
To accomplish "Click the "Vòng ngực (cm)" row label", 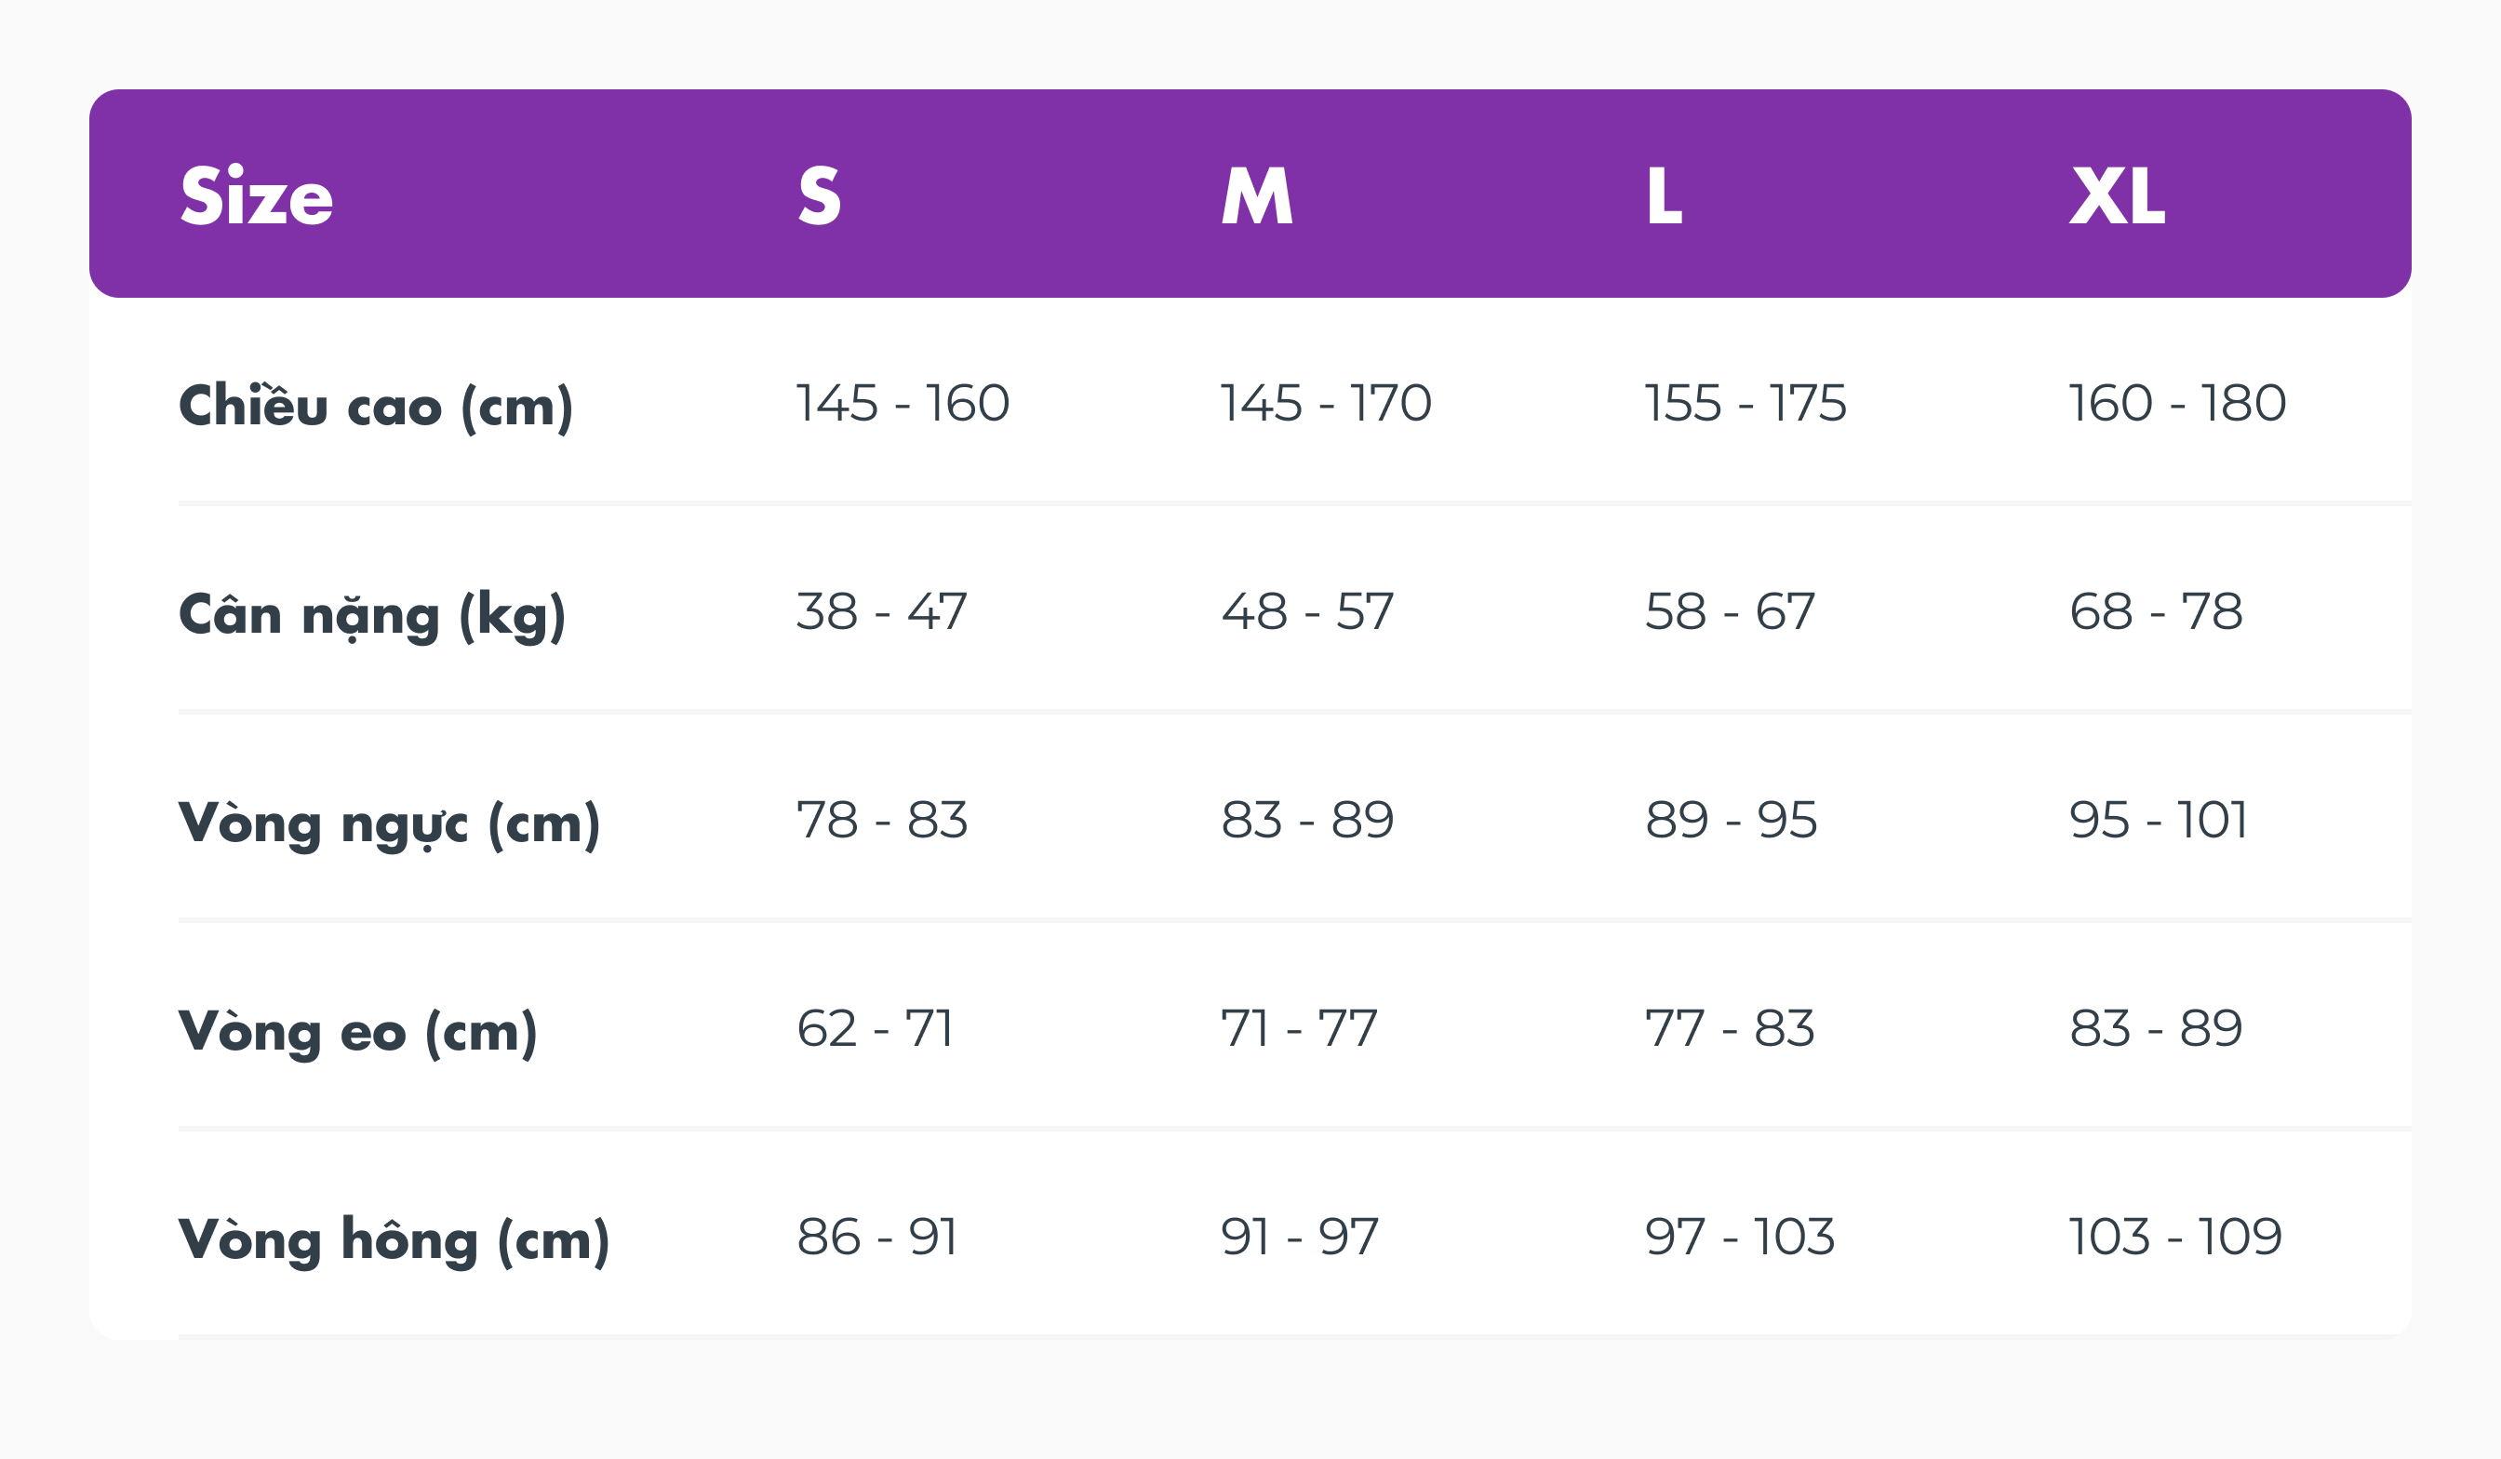I will click(389, 823).
